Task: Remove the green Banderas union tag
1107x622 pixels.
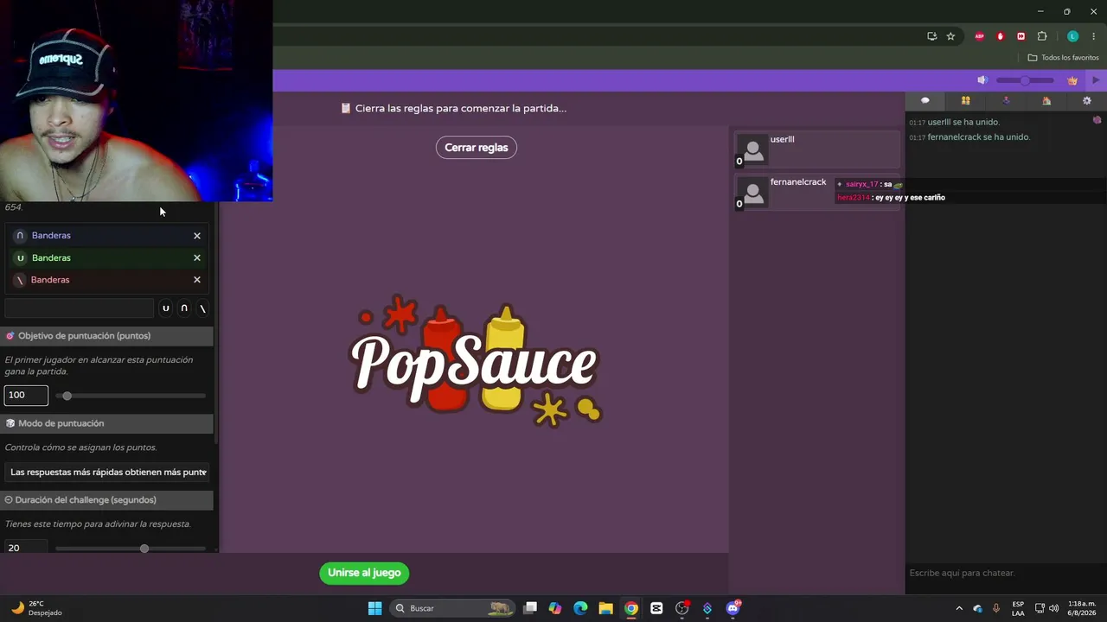Action: coord(197,257)
